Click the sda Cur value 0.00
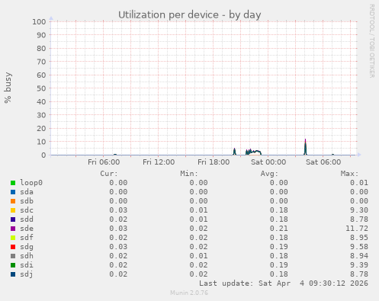 point(118,192)
